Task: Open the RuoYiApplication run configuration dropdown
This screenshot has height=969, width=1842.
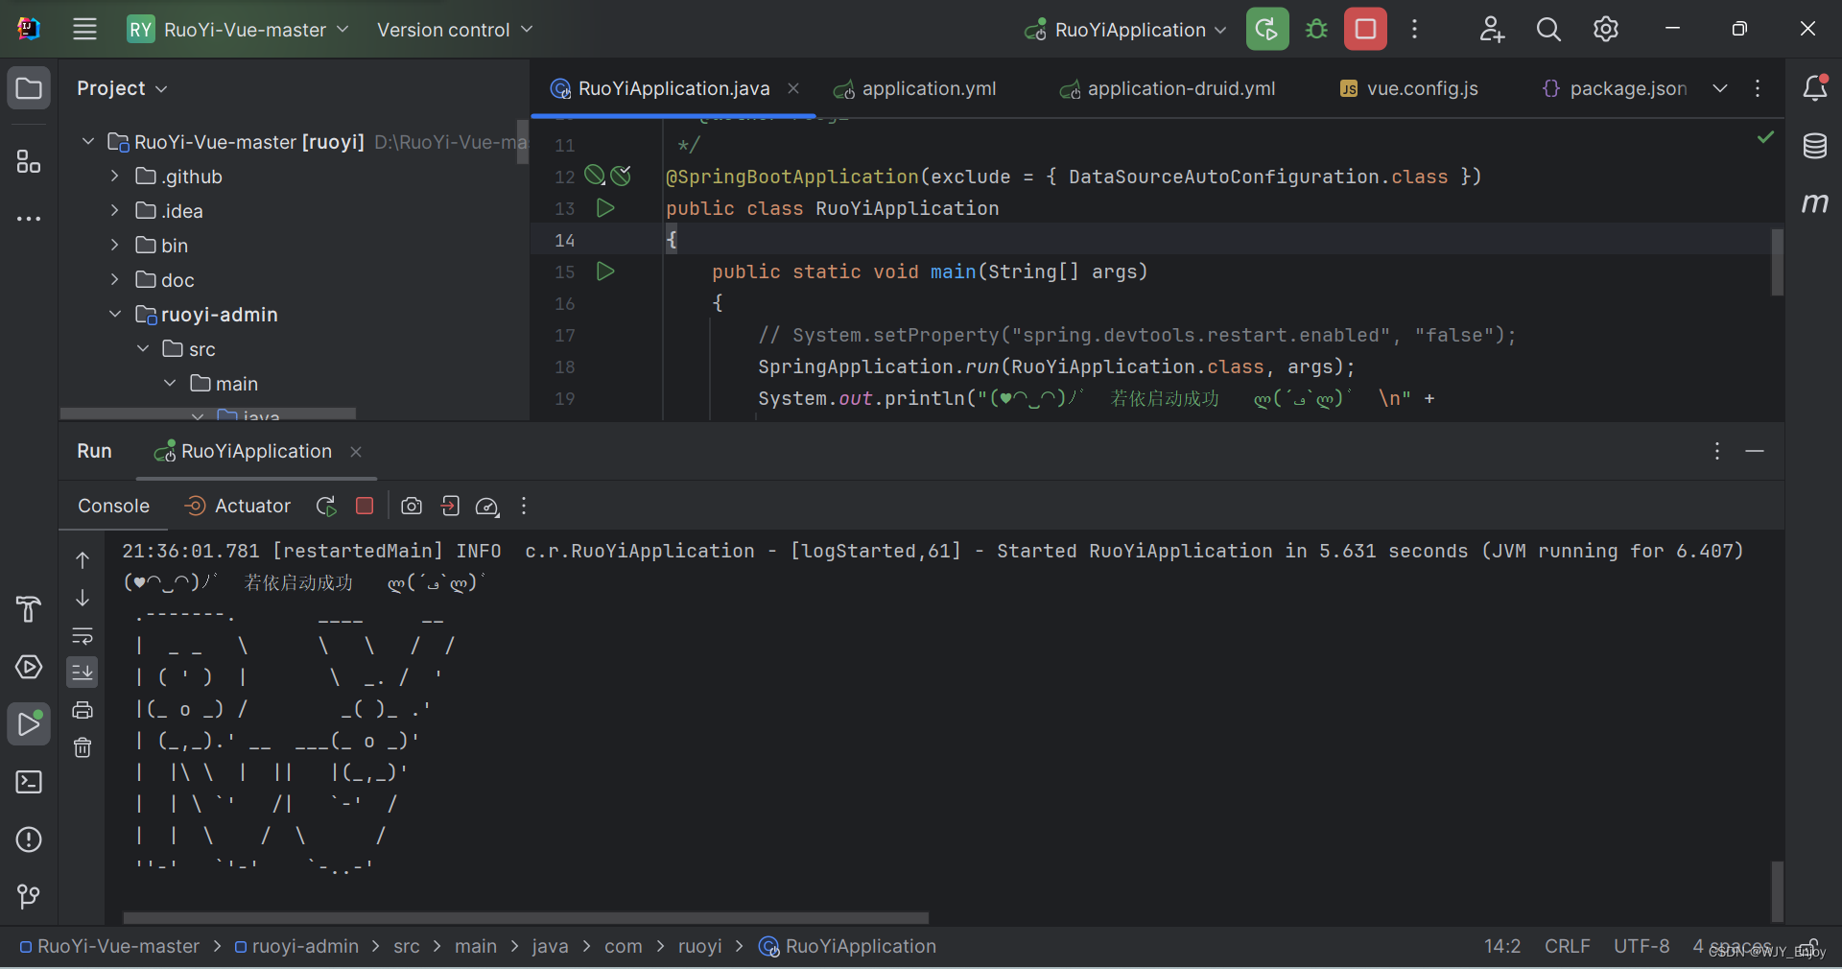Action: 1126,30
